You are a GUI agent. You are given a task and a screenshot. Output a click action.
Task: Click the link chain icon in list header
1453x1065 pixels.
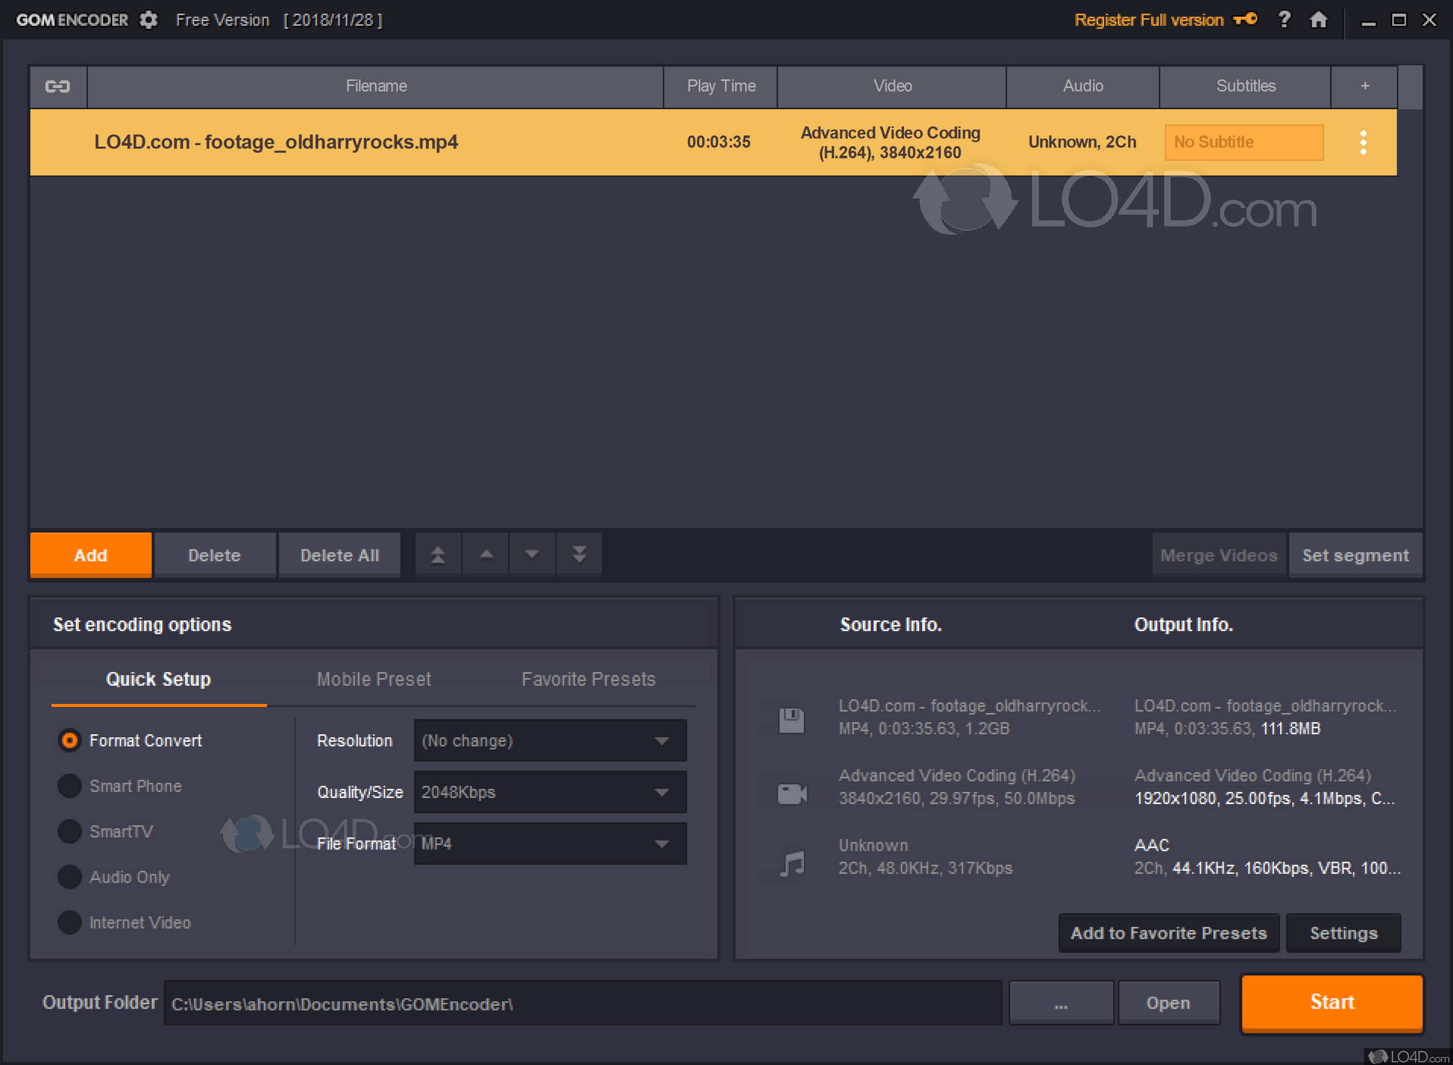tap(58, 86)
